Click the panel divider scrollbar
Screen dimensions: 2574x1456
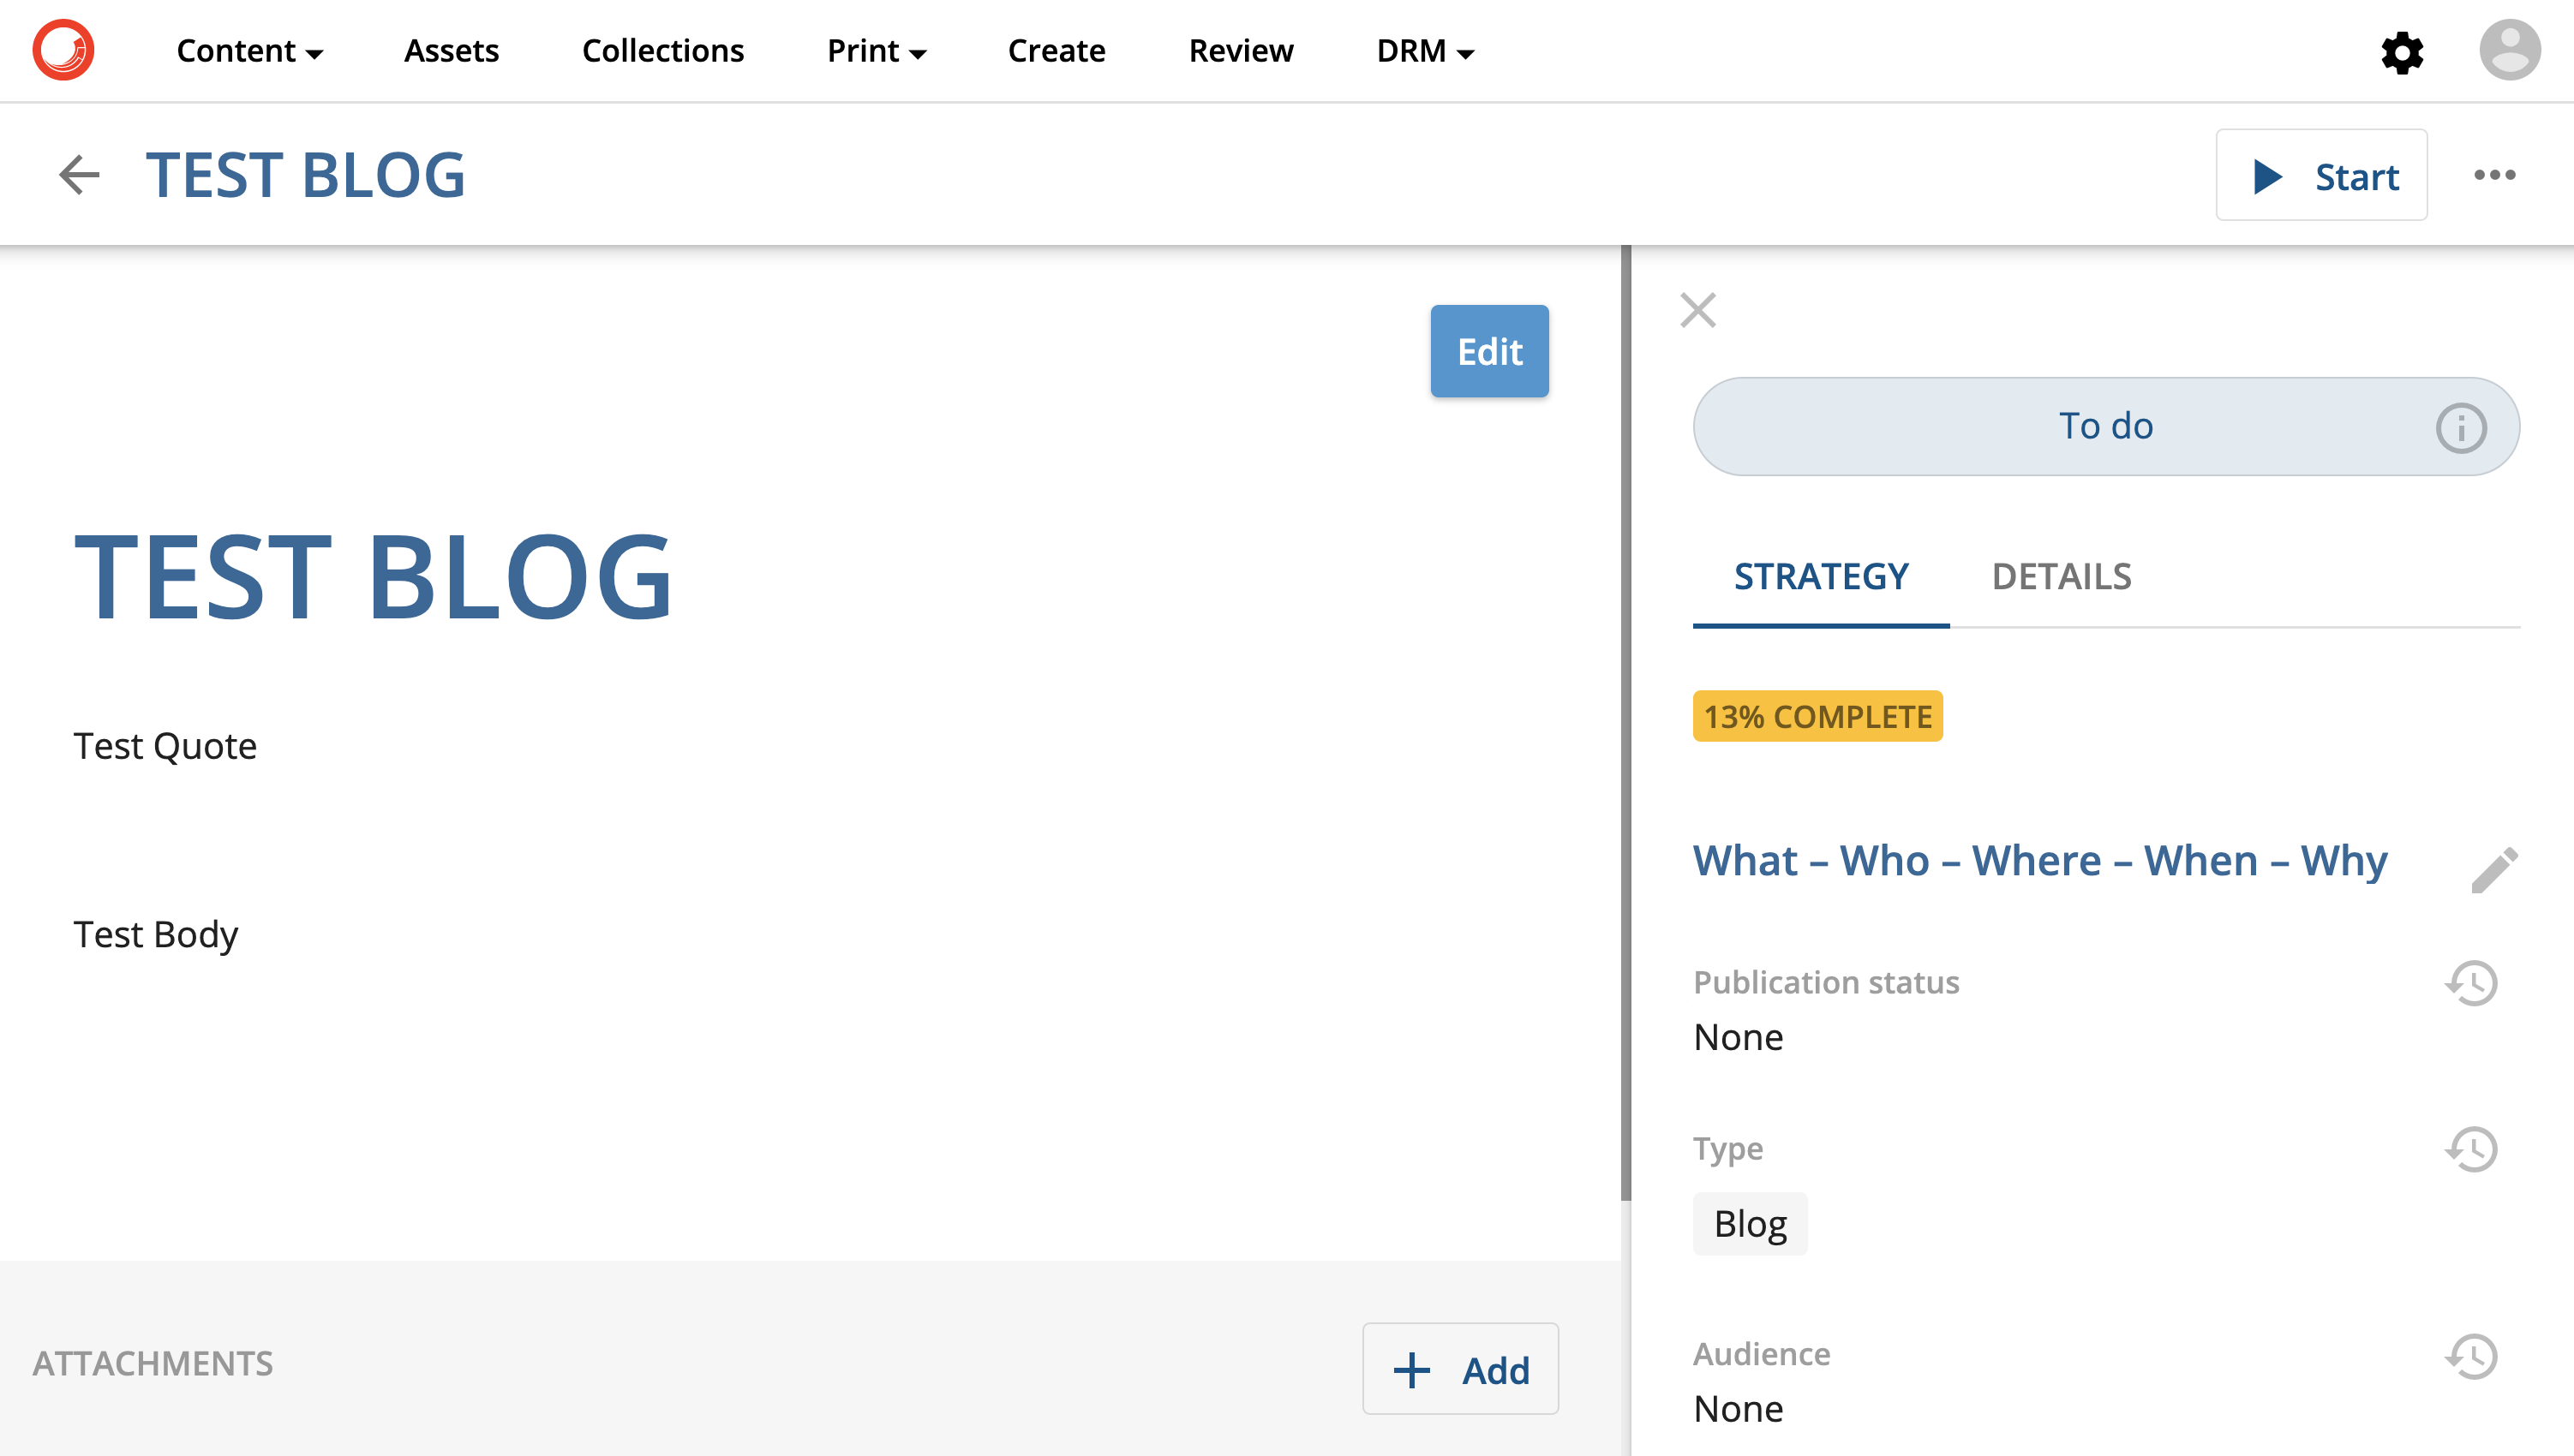click(1625, 722)
